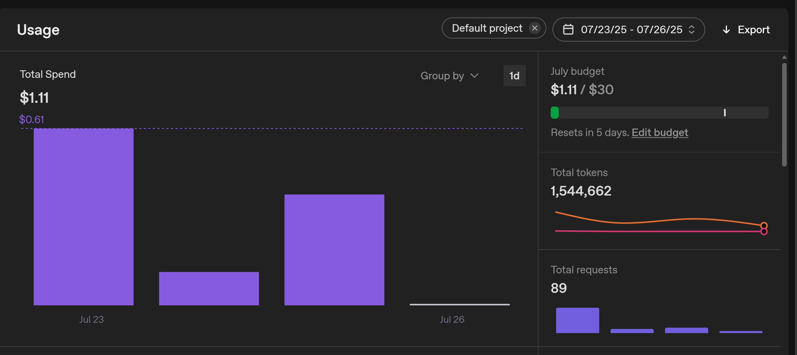Click the scrollbar up arrow in sidebar

point(784,57)
